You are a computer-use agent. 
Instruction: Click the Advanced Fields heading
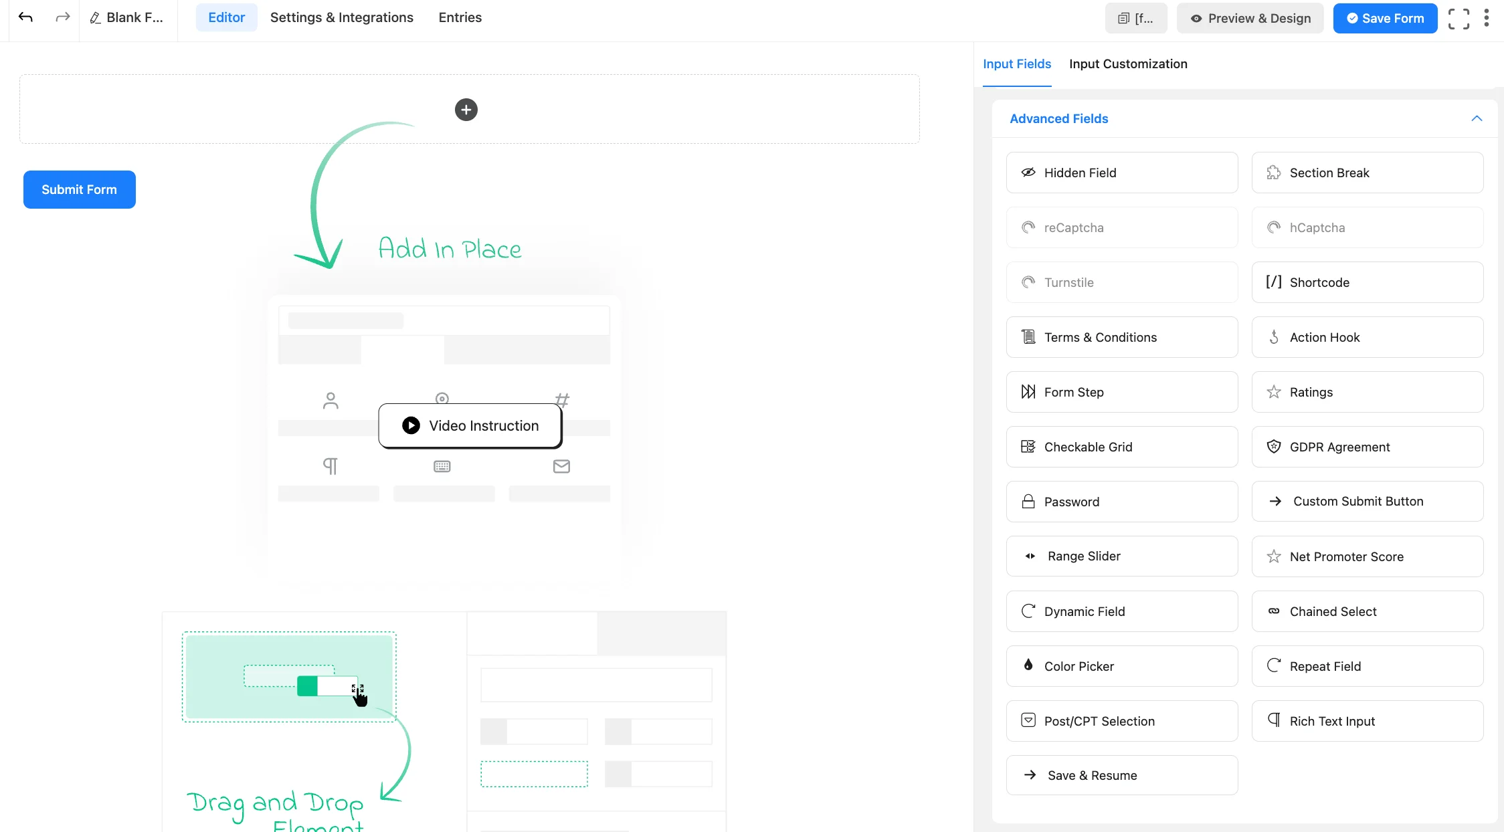coord(1059,118)
